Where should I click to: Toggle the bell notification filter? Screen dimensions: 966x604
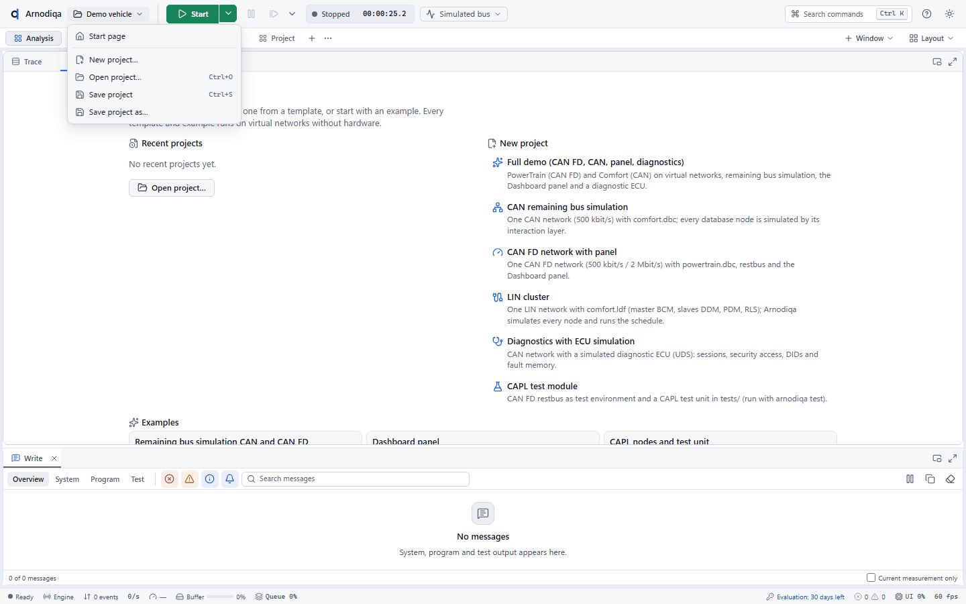point(230,479)
